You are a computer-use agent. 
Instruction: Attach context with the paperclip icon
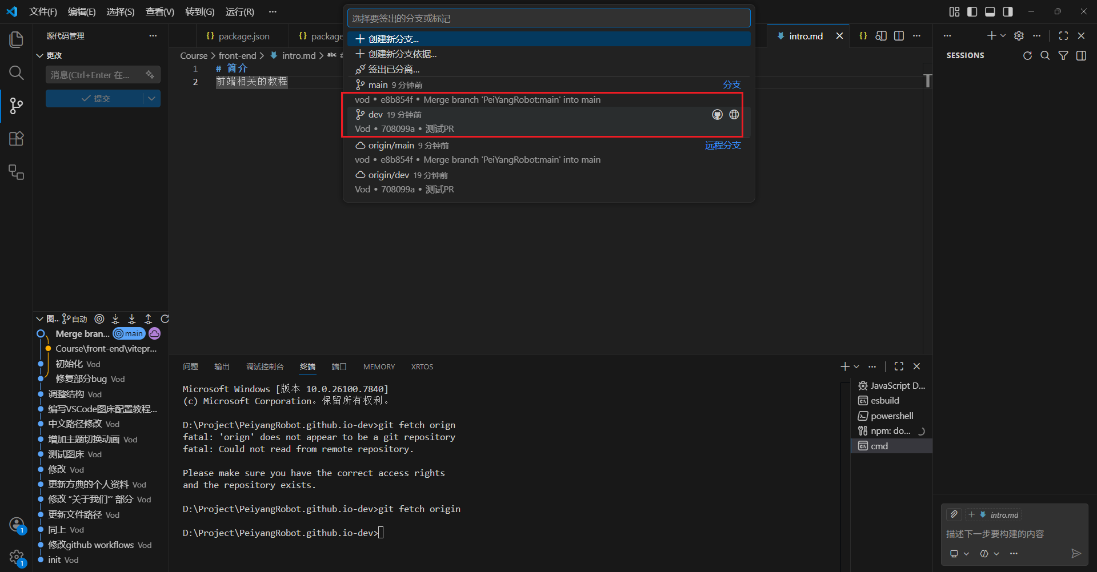coord(954,514)
